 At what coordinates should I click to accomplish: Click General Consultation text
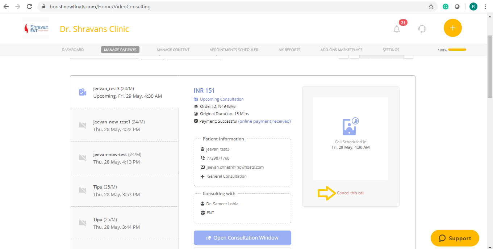pos(227,176)
